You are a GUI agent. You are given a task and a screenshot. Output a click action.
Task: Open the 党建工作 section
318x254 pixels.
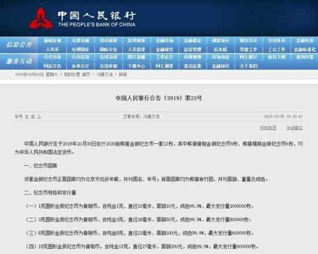(249, 49)
